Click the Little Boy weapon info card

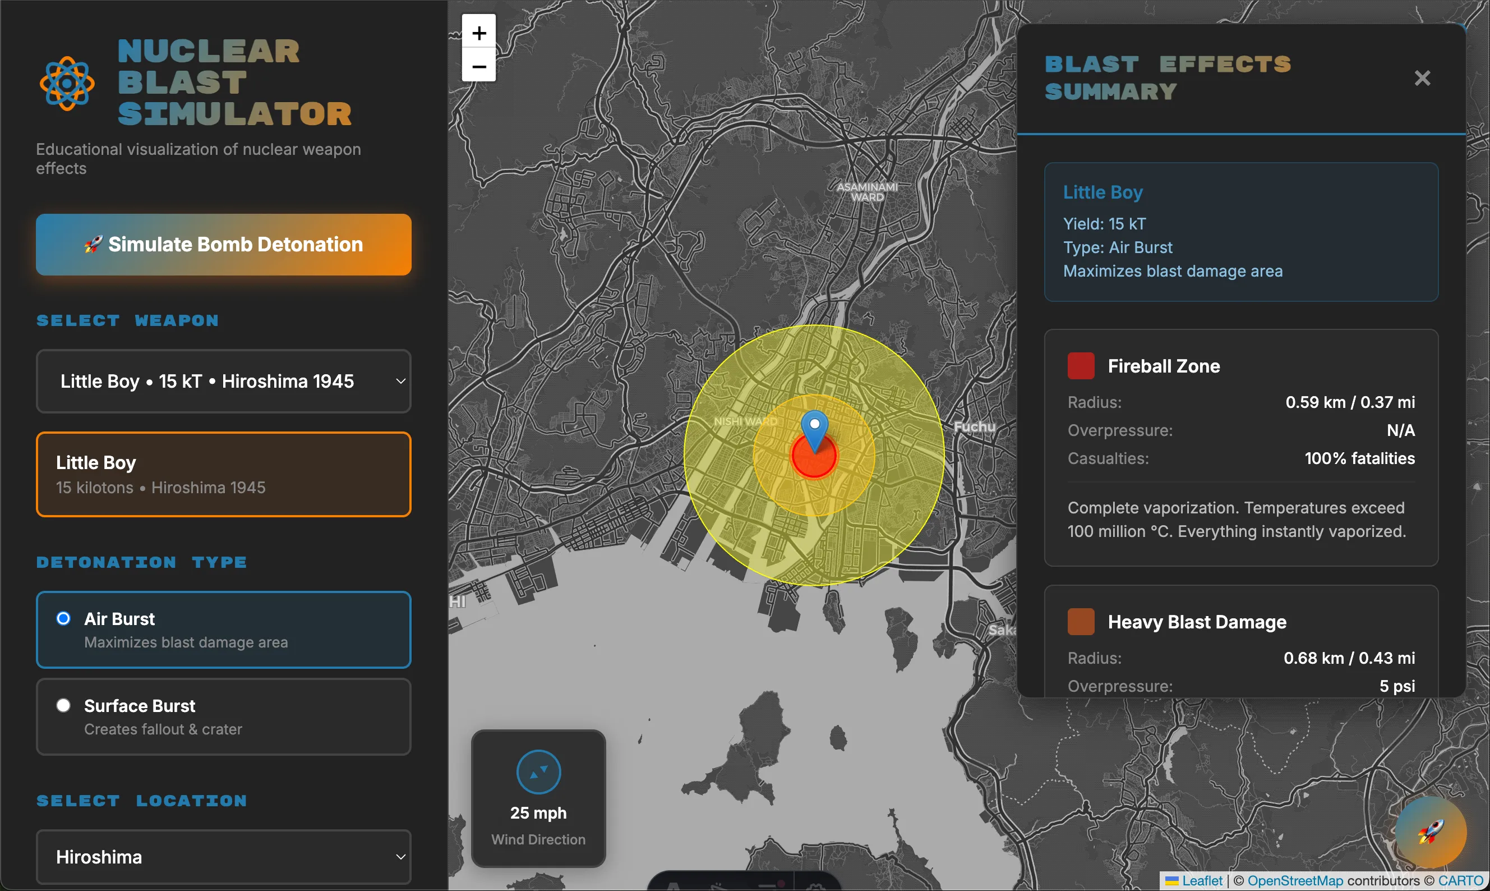point(223,474)
